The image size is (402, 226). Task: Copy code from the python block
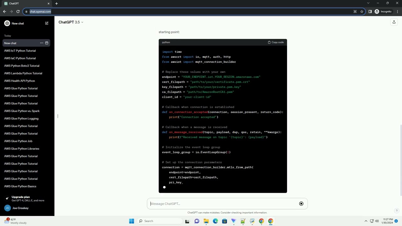tap(276, 42)
